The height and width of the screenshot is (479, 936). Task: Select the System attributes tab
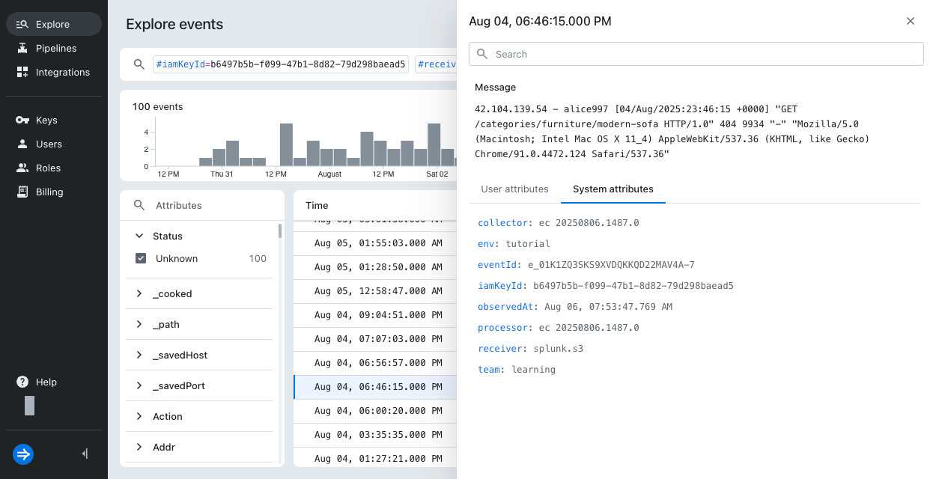(613, 189)
